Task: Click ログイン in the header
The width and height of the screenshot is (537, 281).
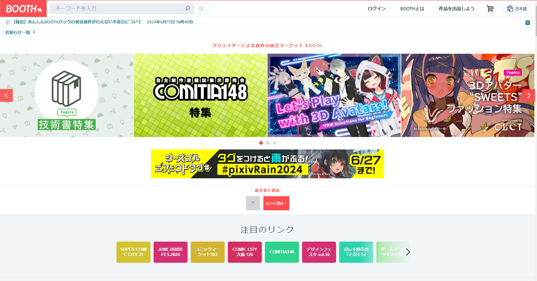Action: tap(376, 9)
